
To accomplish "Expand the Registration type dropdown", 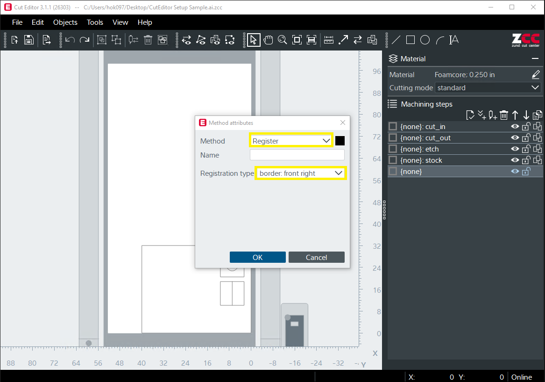I will [301, 173].
